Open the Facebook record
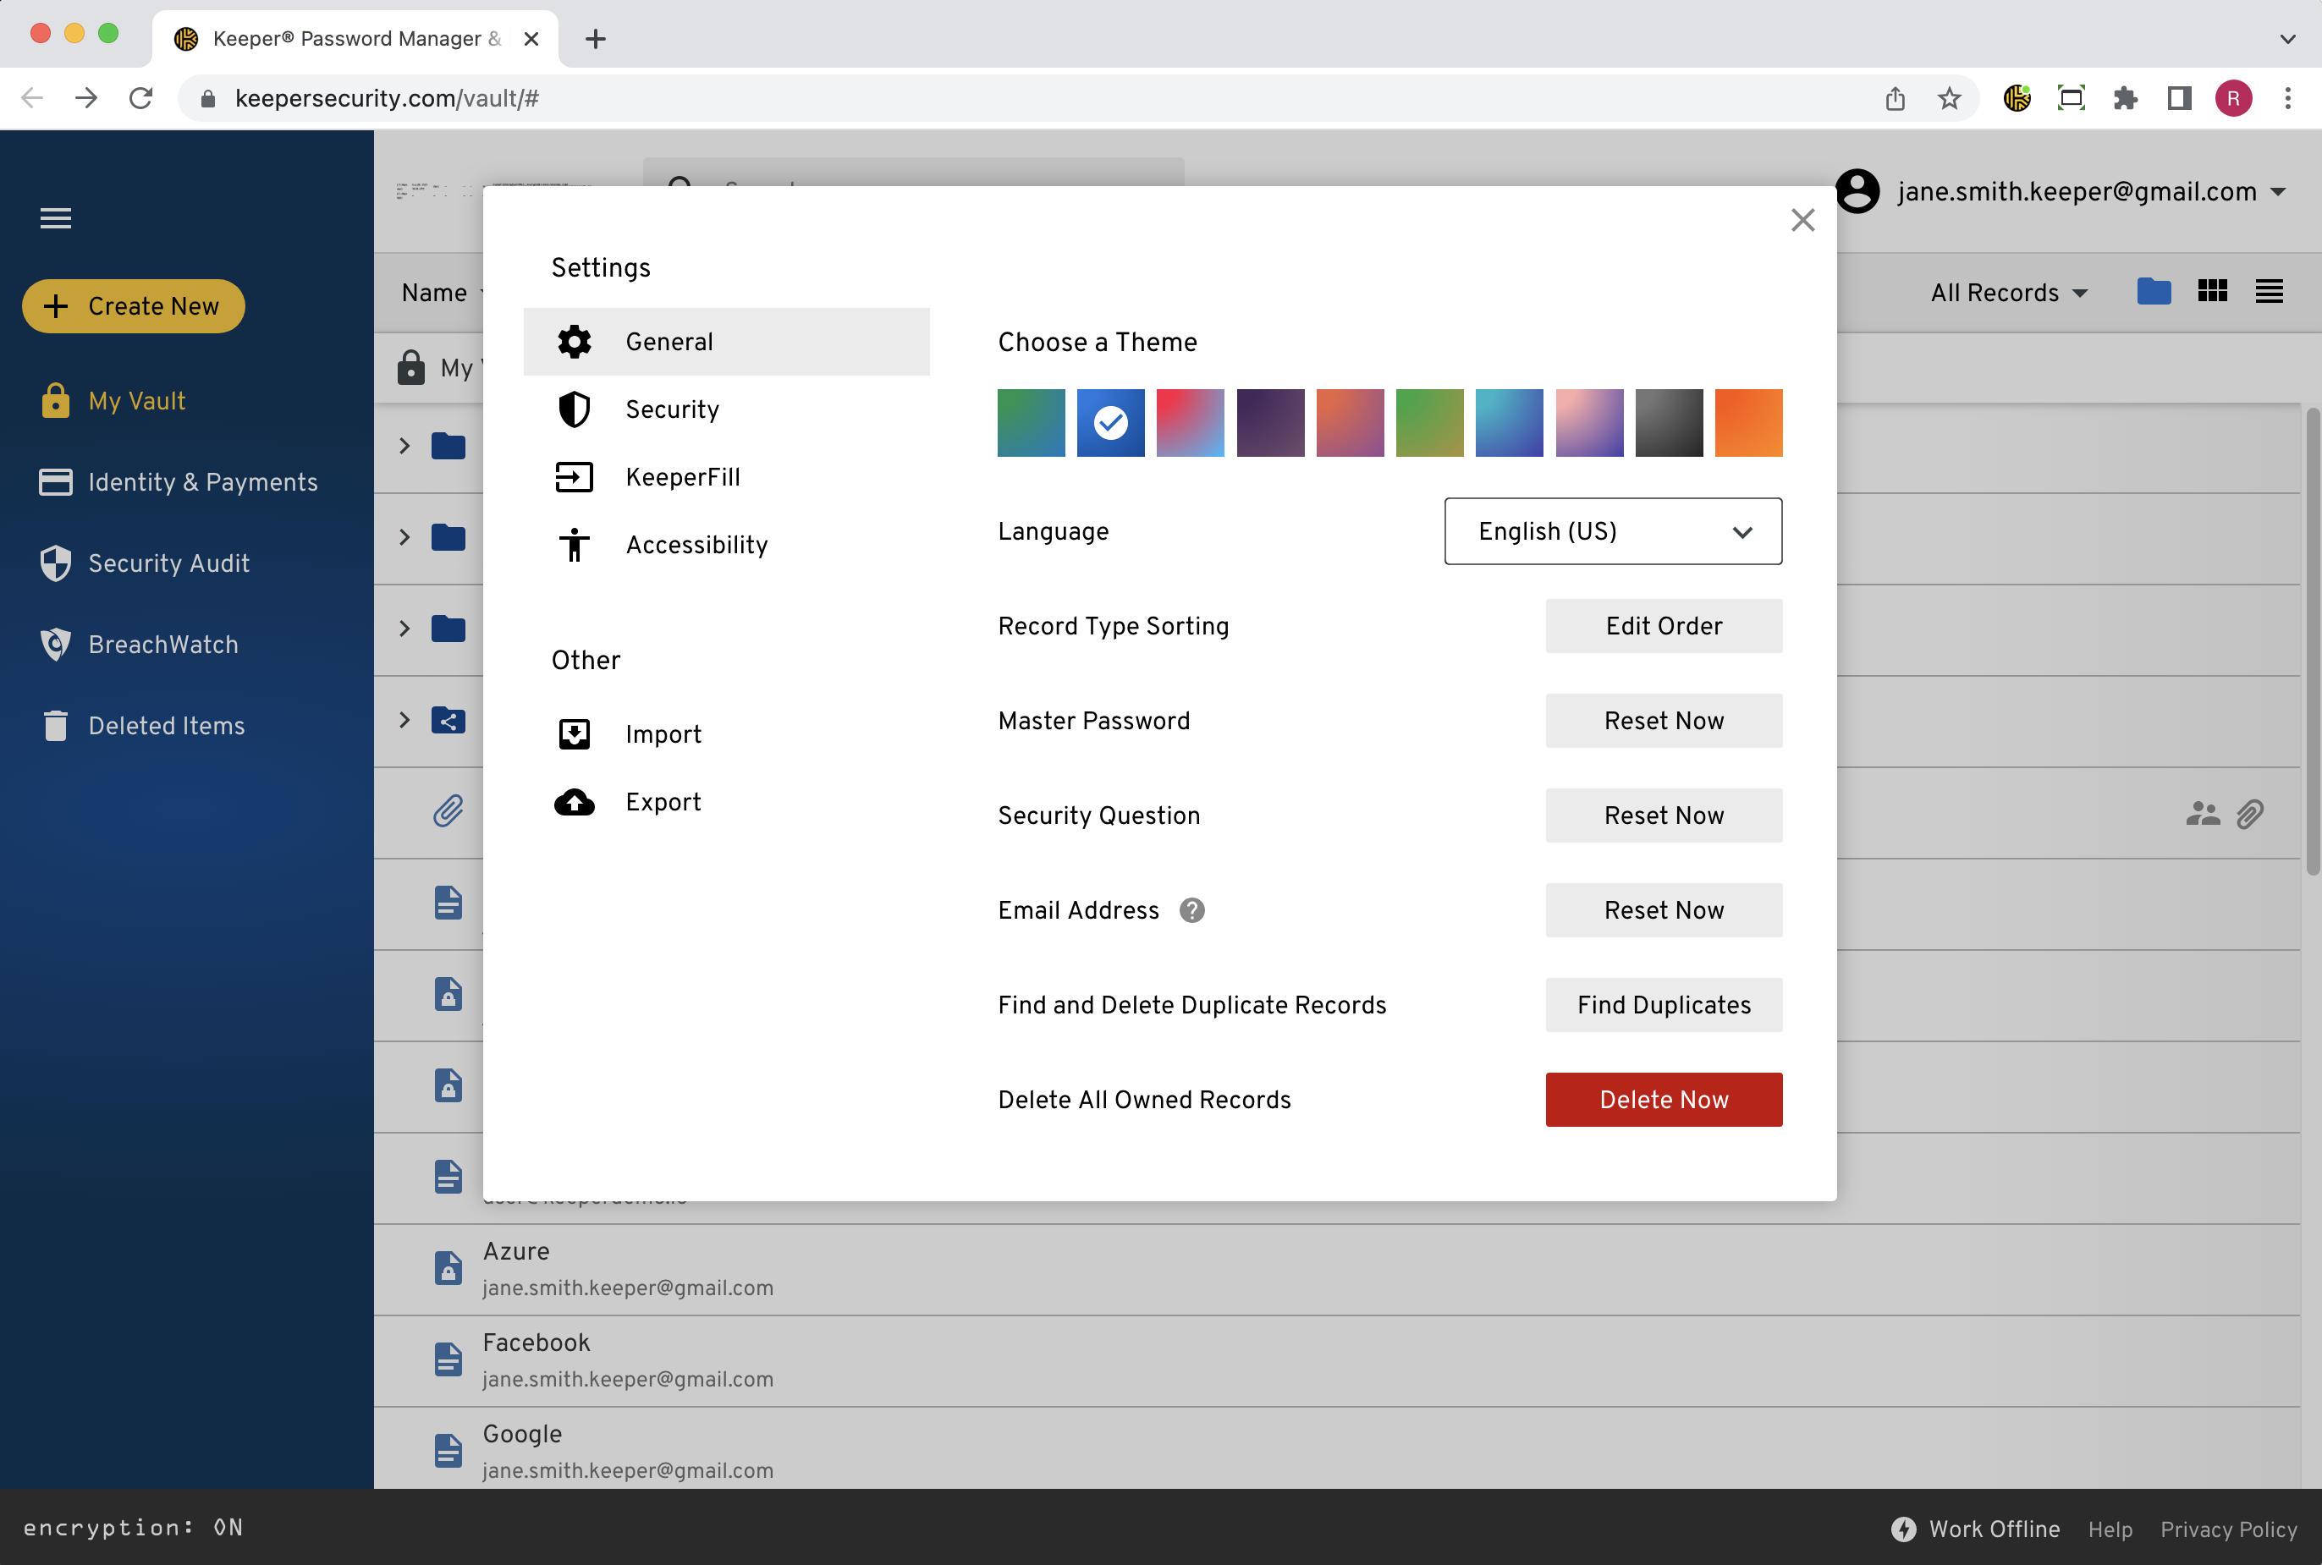Image resolution: width=2322 pixels, height=1565 pixels. [1337, 1361]
